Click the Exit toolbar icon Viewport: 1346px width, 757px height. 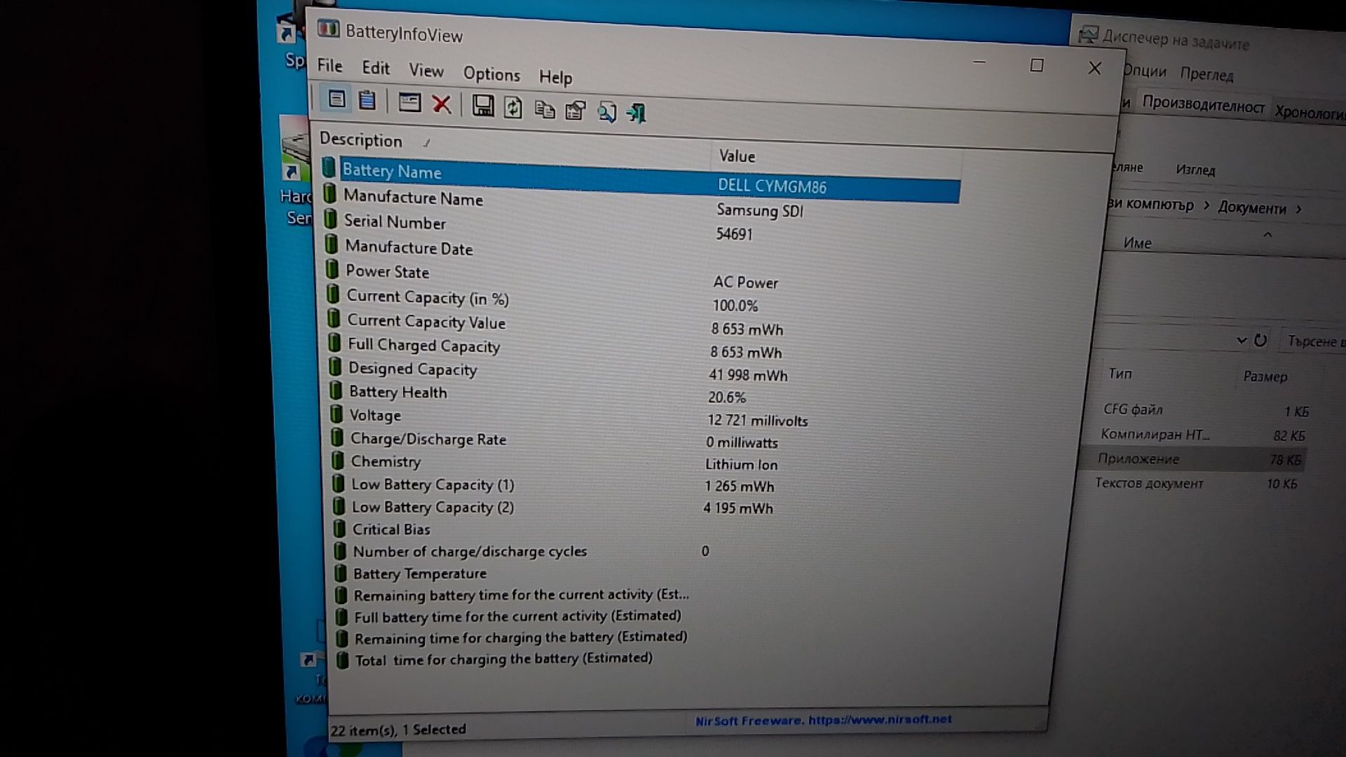[637, 113]
